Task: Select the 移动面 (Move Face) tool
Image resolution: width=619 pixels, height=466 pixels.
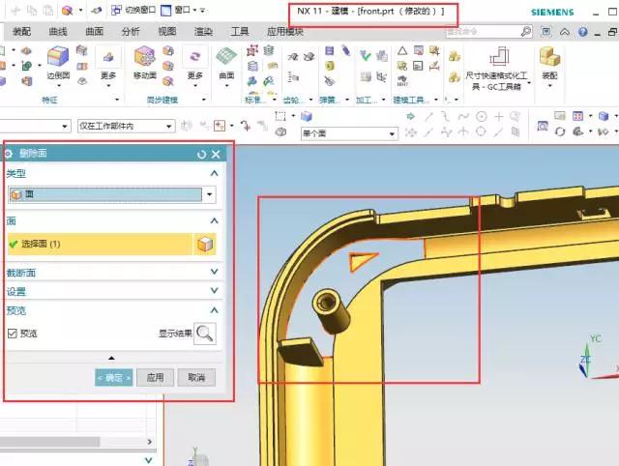Action: tap(145, 61)
